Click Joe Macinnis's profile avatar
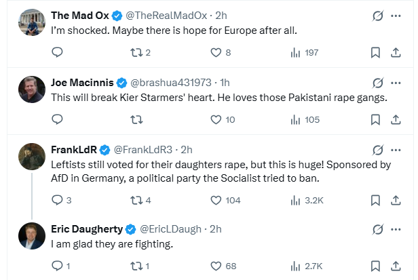 point(31,89)
